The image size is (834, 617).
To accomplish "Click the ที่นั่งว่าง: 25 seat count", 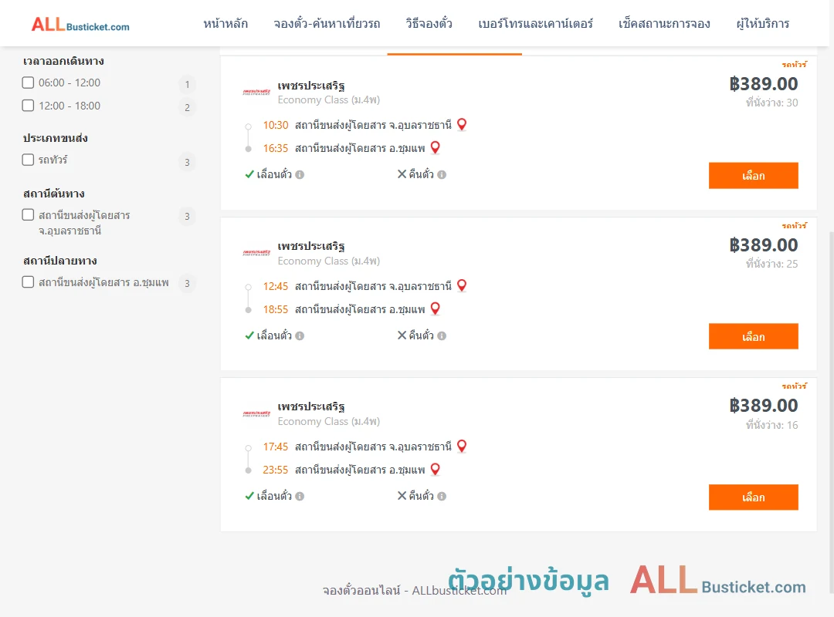I will click(x=771, y=264).
